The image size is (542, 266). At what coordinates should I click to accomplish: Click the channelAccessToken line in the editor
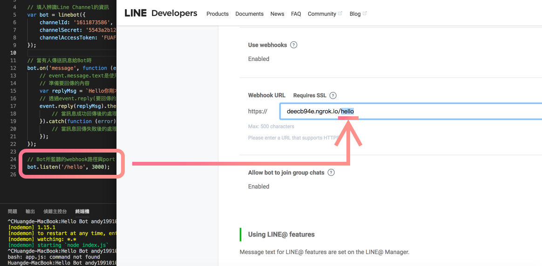pos(78,38)
